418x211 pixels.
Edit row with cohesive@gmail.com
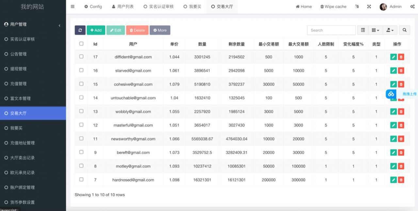(x=394, y=84)
